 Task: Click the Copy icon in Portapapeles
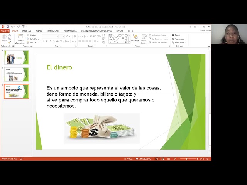(9, 39)
